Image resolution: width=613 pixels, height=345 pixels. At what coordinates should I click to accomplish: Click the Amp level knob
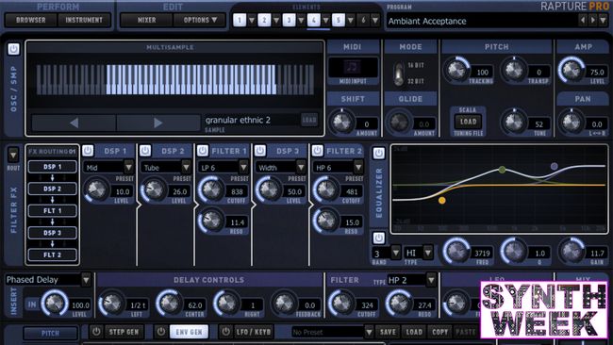[572, 71]
